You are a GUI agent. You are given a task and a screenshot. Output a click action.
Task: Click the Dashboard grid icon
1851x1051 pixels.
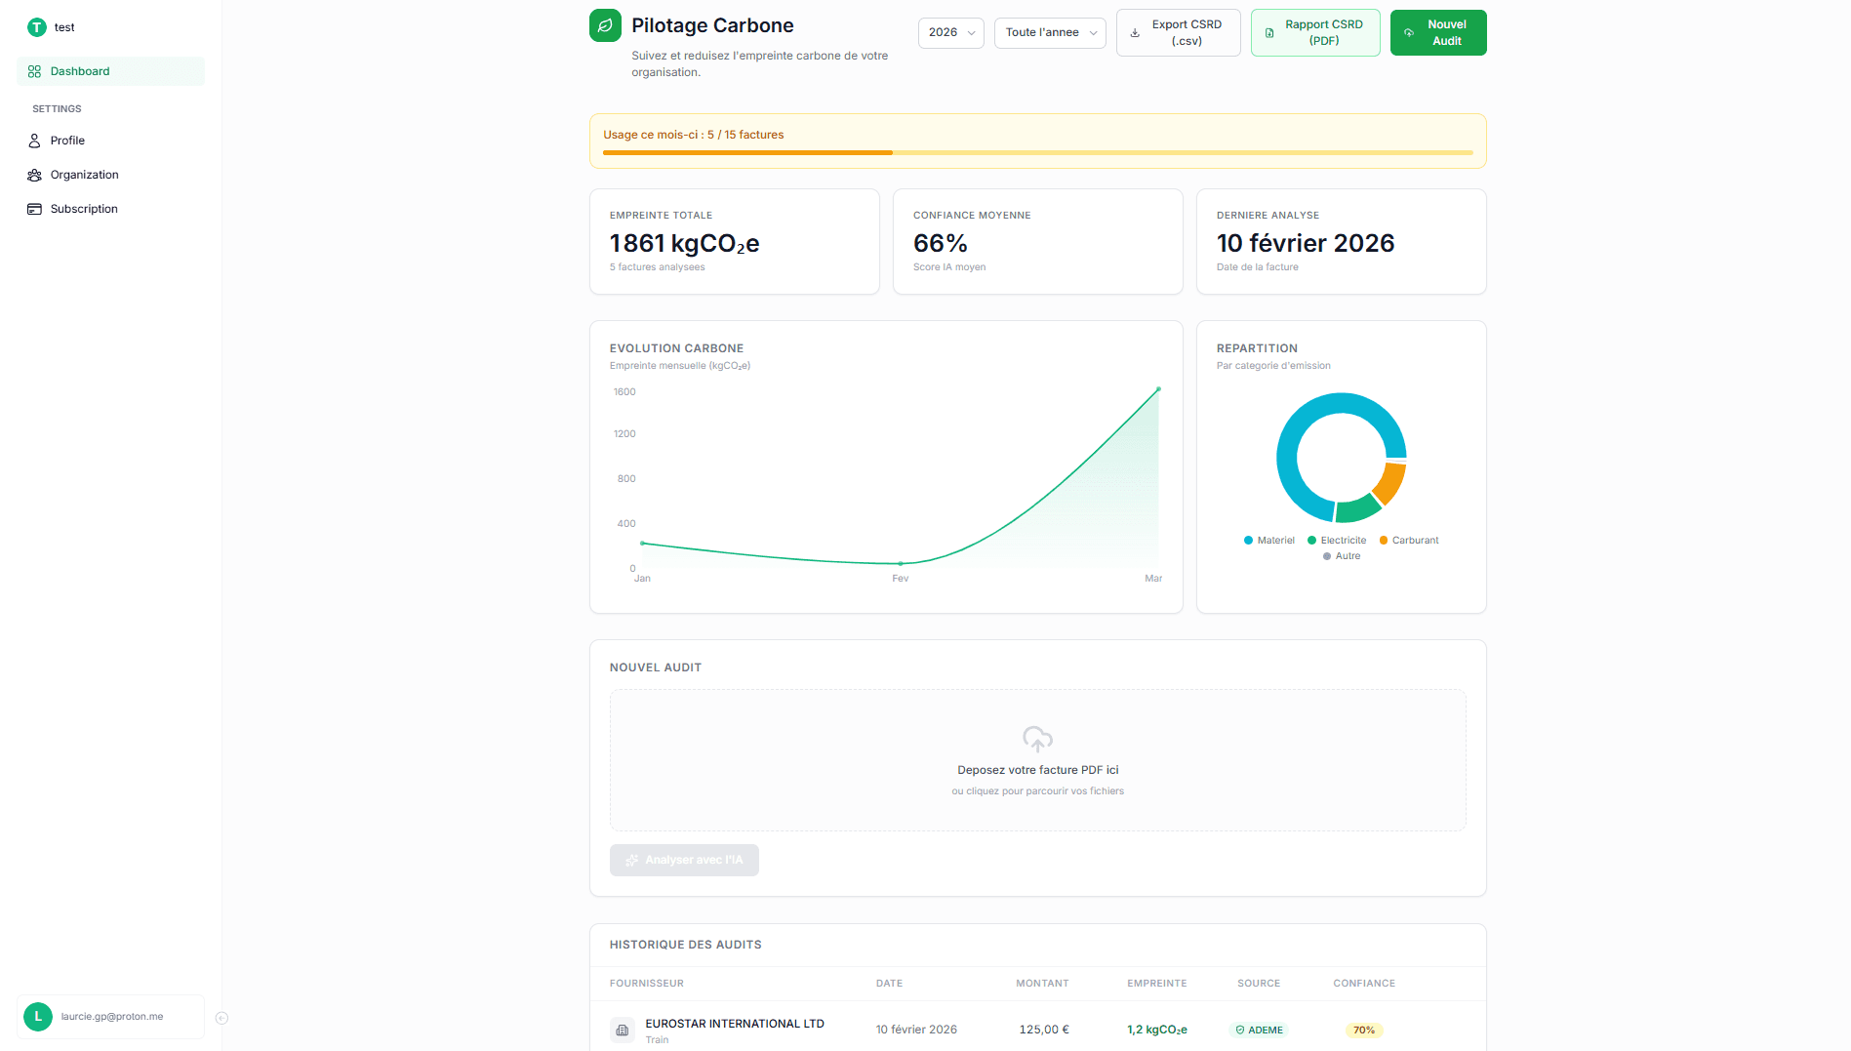coord(35,71)
